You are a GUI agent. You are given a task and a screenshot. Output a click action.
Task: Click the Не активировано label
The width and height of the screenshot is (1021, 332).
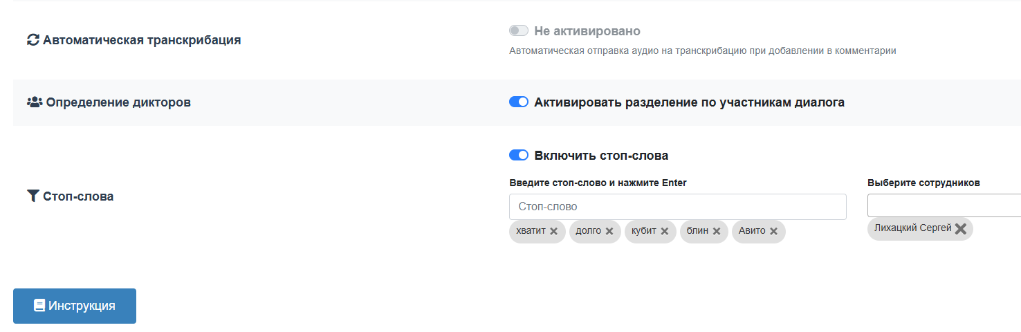coord(587,31)
